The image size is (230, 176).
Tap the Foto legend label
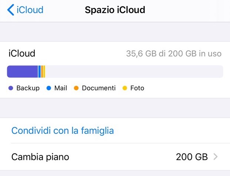click(137, 88)
